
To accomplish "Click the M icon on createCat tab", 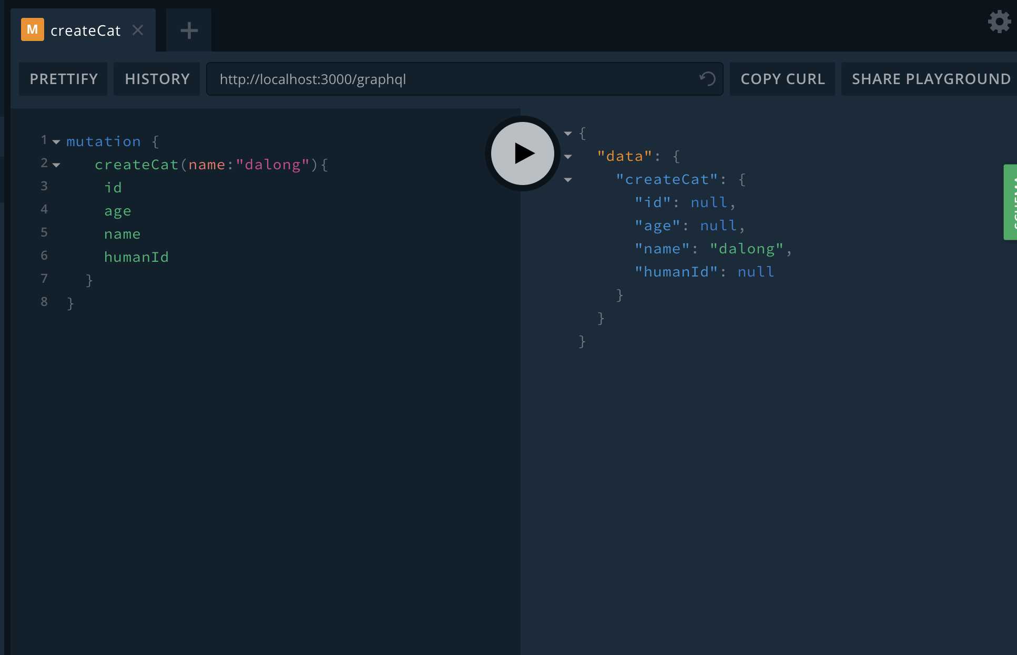I will tap(33, 29).
